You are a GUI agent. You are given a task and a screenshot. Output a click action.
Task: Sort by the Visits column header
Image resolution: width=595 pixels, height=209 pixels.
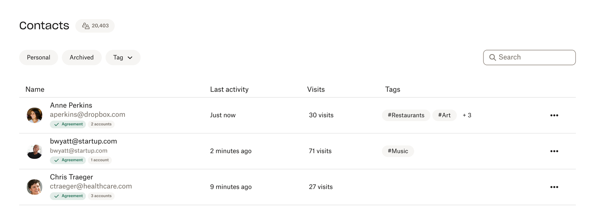tap(316, 89)
